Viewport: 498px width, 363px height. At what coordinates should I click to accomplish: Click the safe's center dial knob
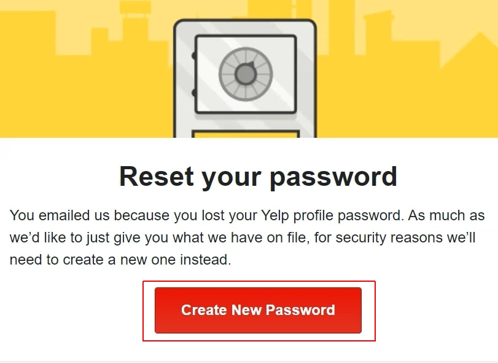245,74
